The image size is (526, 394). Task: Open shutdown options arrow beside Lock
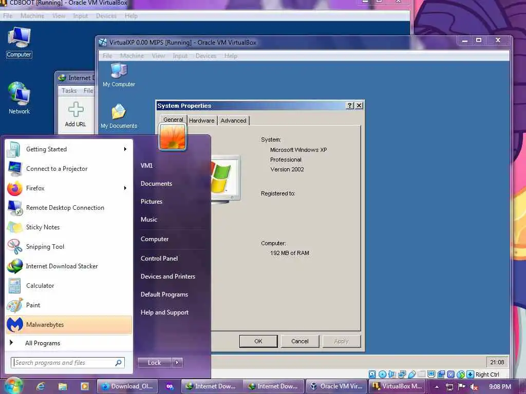click(177, 363)
